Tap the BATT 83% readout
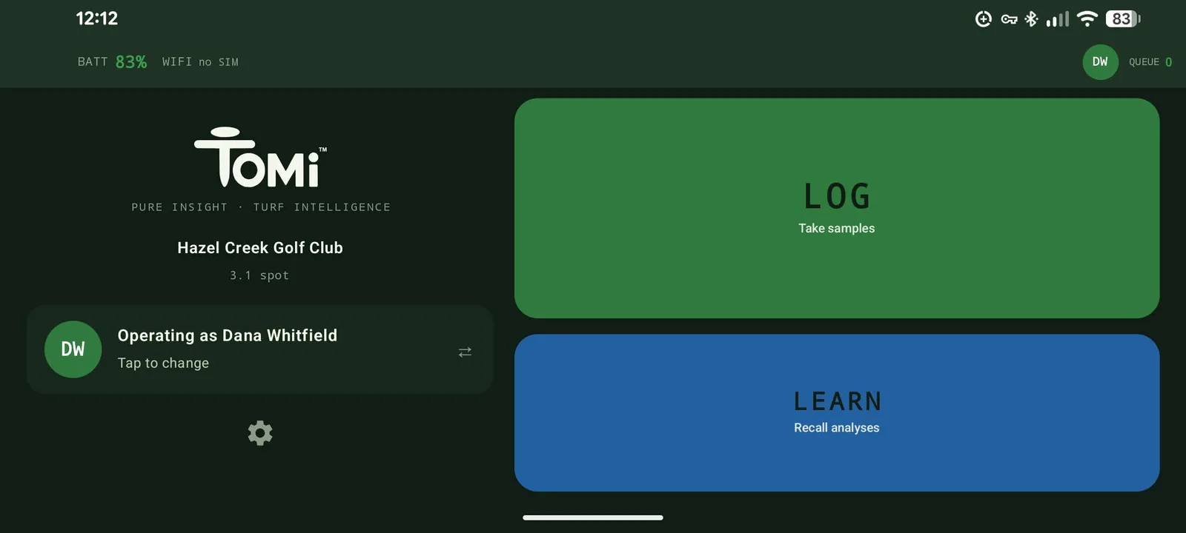This screenshot has width=1186, height=533. point(112,62)
